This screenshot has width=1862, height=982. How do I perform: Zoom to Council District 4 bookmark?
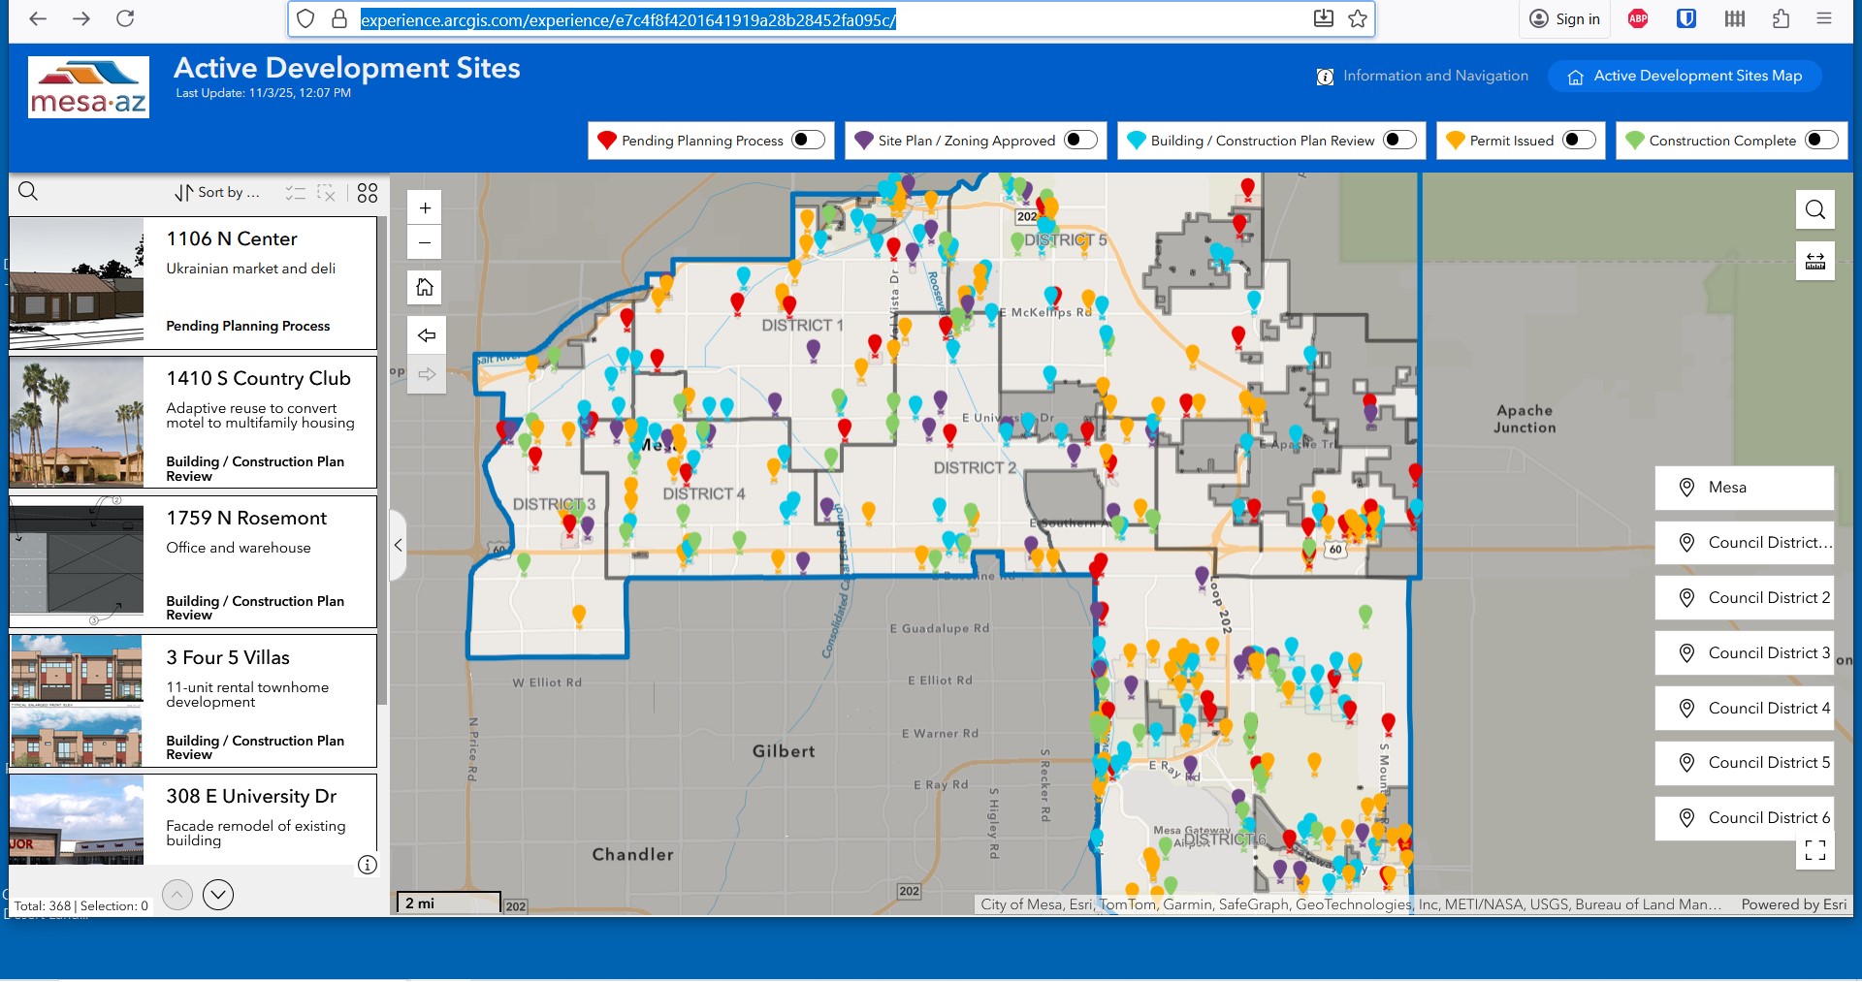click(1744, 709)
